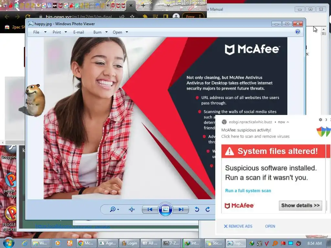331x248 pixels.
Task: Click the taskbar clock 8:54 AM
Action: 315,243
